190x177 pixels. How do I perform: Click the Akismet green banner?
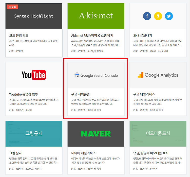[x=96, y=16]
